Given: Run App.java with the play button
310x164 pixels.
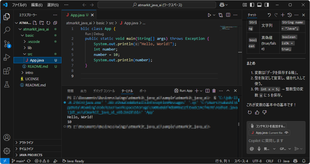Looking at the screenshot, I should point(209,15).
